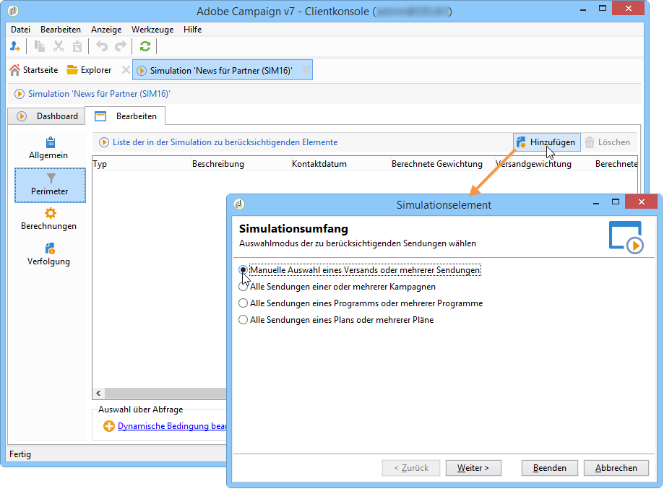Close the Simulation 'News für Partner' tab
This screenshot has width=672, height=494.
306,70
